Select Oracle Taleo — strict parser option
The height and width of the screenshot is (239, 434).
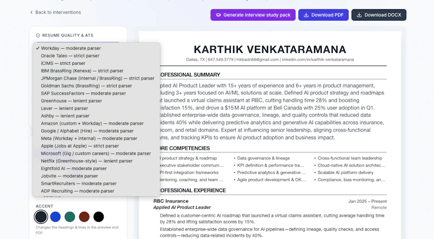[97, 56]
